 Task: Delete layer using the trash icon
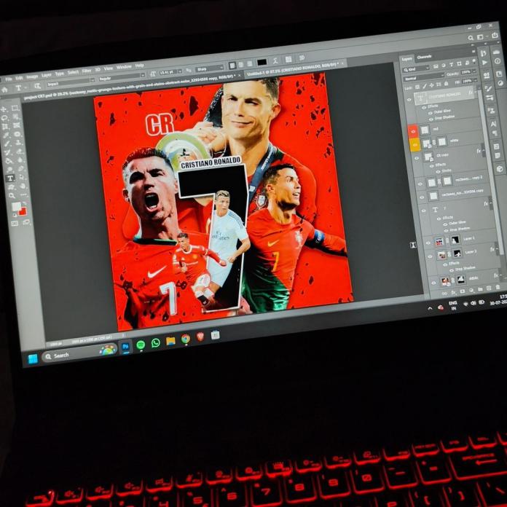click(498, 287)
